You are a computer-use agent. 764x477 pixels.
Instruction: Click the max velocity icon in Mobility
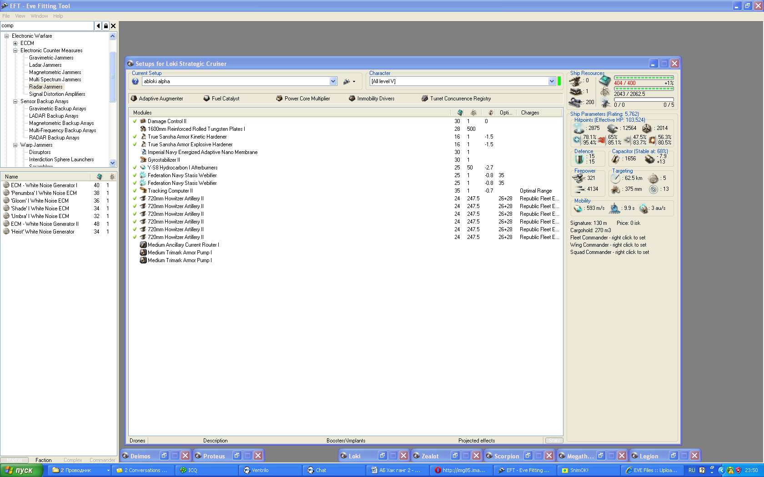pos(578,208)
